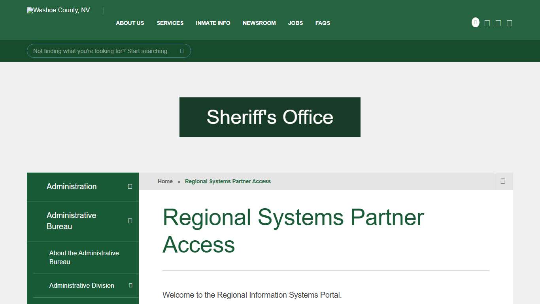Expand the Administrative Bureau menu
Image resolution: width=540 pixels, height=304 pixels.
[130, 221]
